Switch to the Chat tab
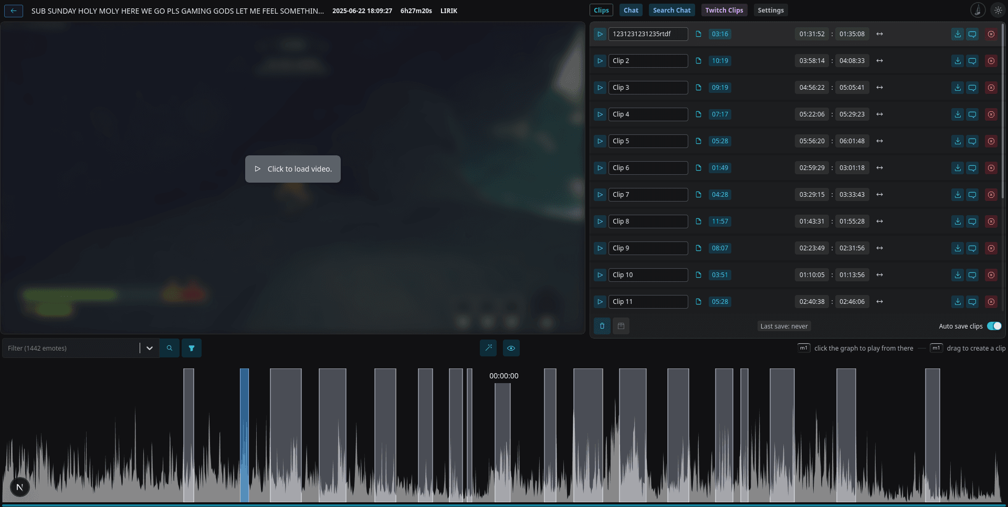 coord(631,10)
